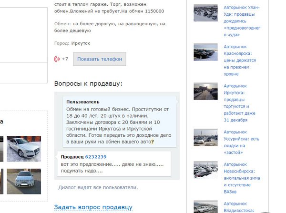
Task: Select the Пользователь label in the question bubble
Action: (x=83, y=102)
